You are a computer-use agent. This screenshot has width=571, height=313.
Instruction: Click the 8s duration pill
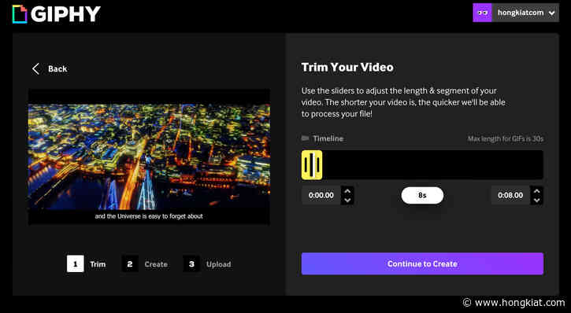coord(422,196)
